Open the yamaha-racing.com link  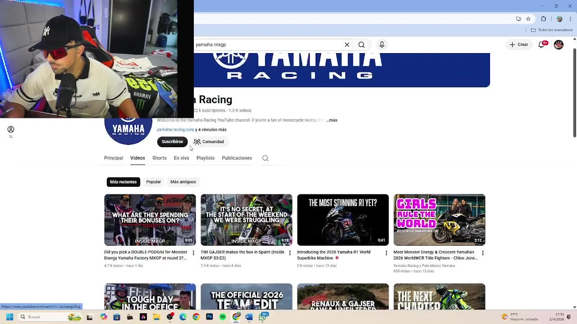click(x=175, y=130)
